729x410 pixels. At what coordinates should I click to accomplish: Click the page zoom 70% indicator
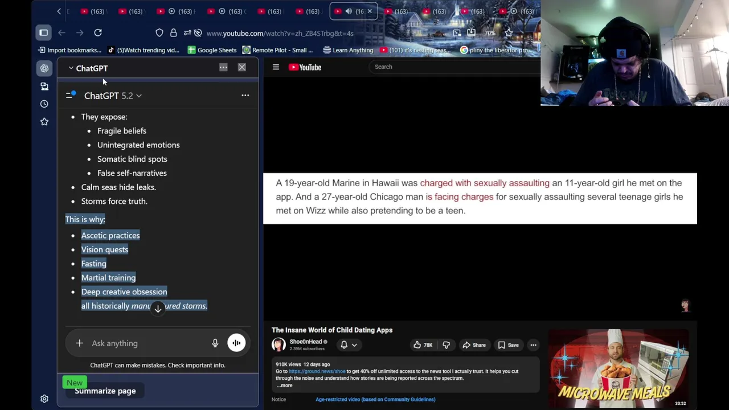(x=490, y=33)
